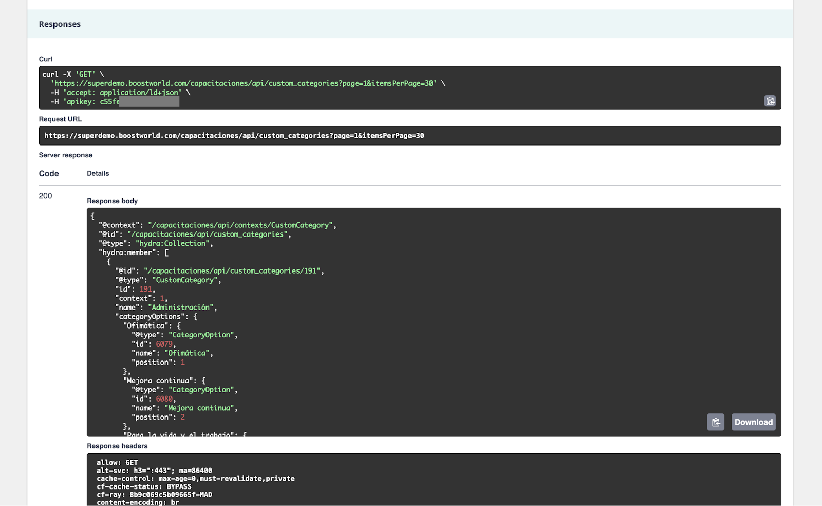The height and width of the screenshot is (506, 822).
Task: Click the "Mejora continua" object key
Action: [158, 381]
